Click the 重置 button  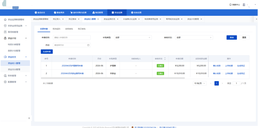click(x=244, y=37)
